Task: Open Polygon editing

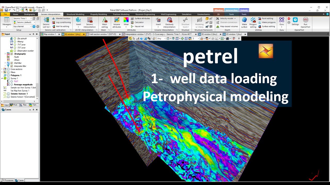Action: [253, 22]
